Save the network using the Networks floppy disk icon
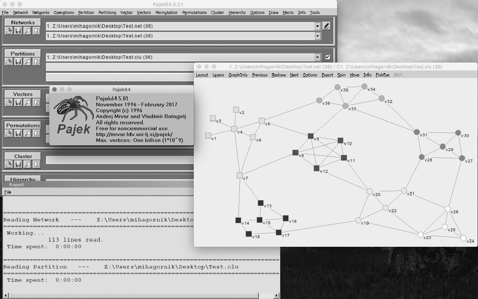This screenshot has height=299, width=478. tap(18, 31)
